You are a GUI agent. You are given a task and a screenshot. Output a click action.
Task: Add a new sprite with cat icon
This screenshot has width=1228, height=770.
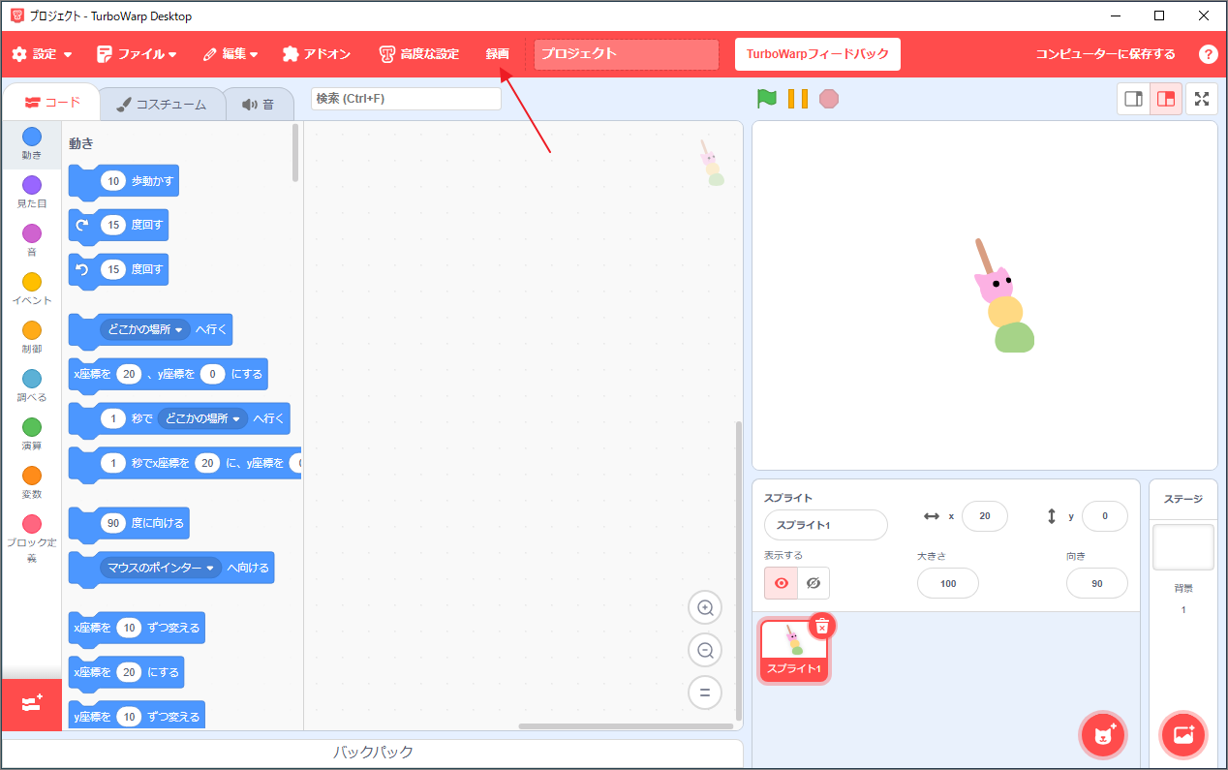(1103, 735)
